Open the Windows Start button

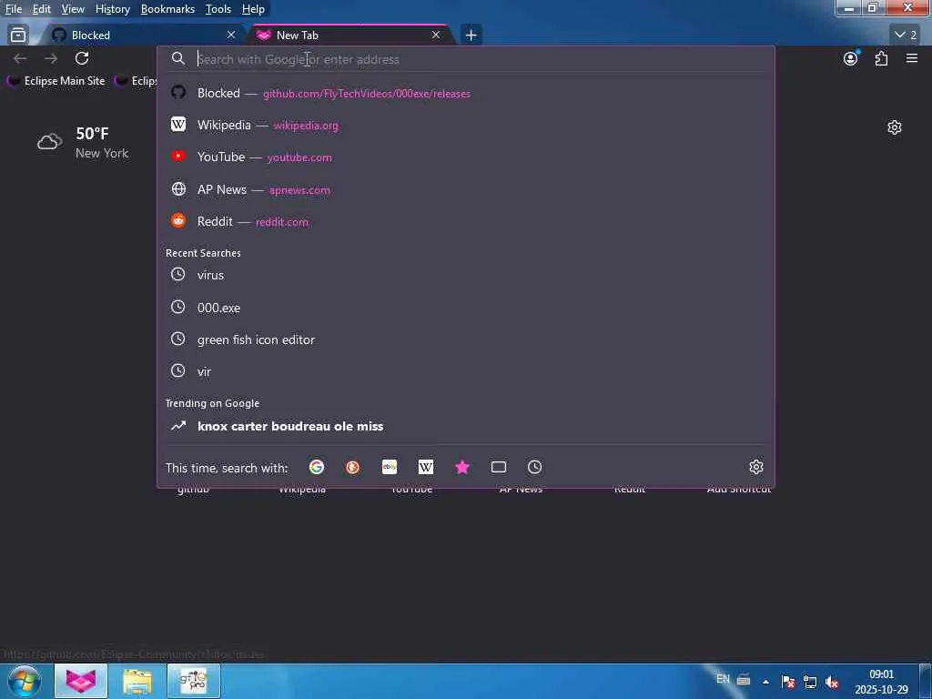coord(25,681)
